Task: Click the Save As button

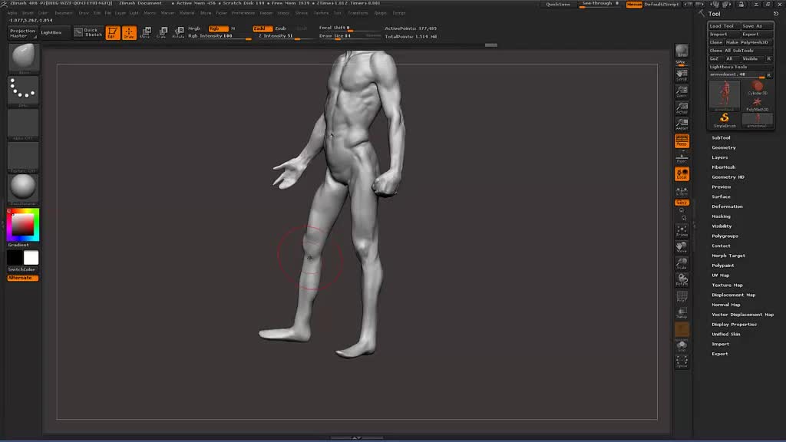Action: coord(757,26)
